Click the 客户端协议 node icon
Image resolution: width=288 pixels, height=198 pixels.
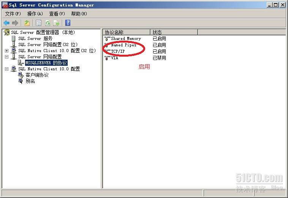(x=21, y=75)
